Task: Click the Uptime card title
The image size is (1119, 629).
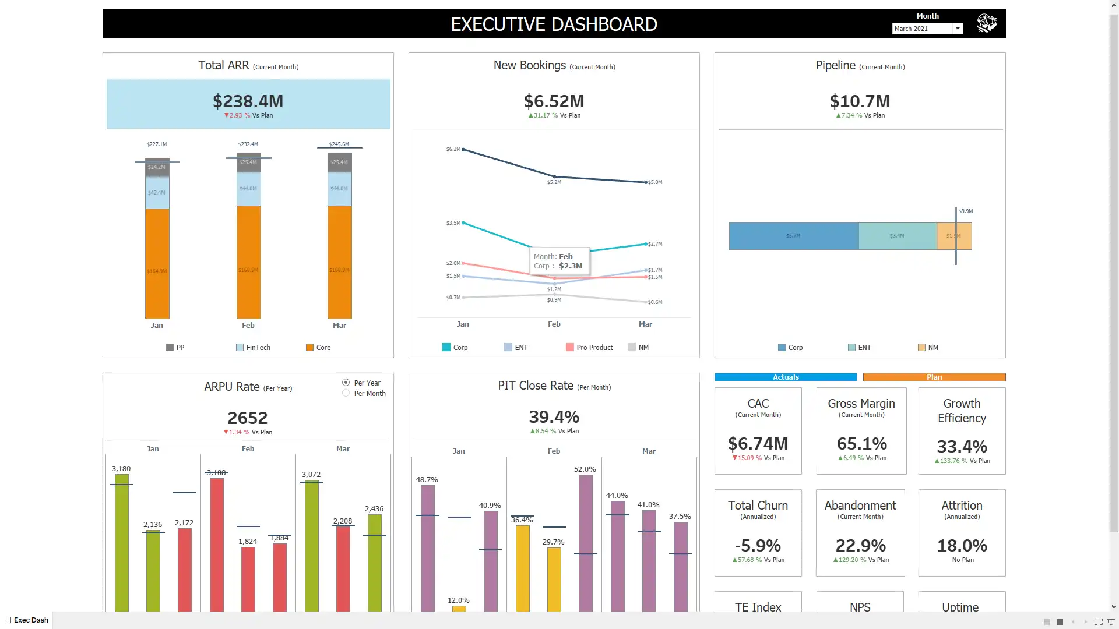Action: (960, 607)
